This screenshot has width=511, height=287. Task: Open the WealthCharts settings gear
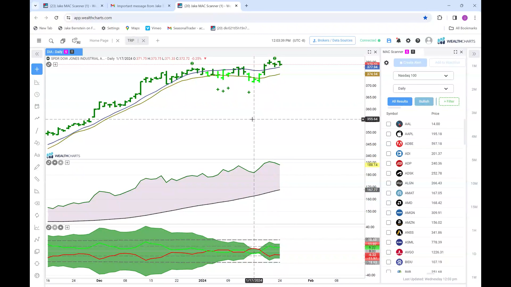tap(408, 41)
